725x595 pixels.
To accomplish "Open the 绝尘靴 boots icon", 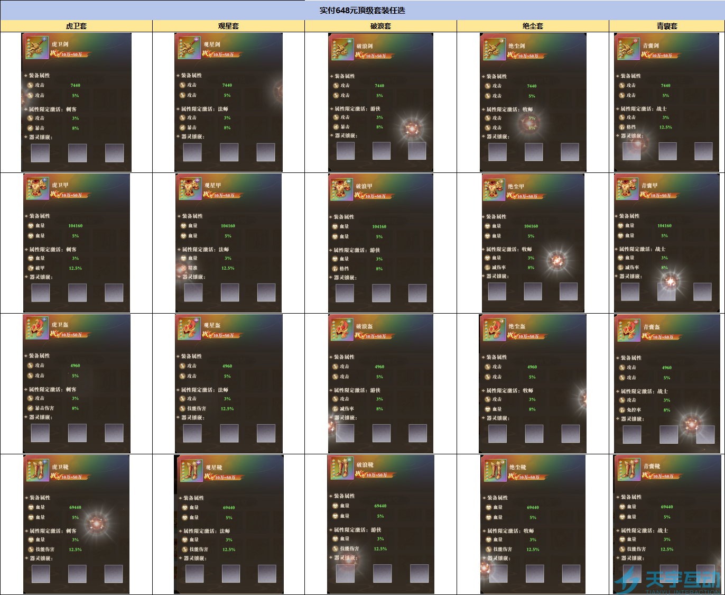I will [495, 470].
